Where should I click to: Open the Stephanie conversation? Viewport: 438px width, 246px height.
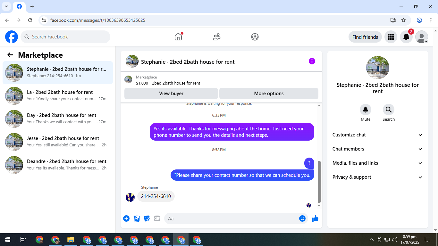58,73
